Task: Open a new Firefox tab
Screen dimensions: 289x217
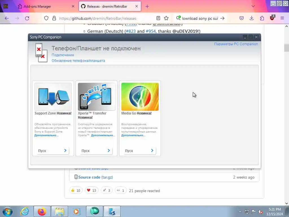Action: point(147,6)
